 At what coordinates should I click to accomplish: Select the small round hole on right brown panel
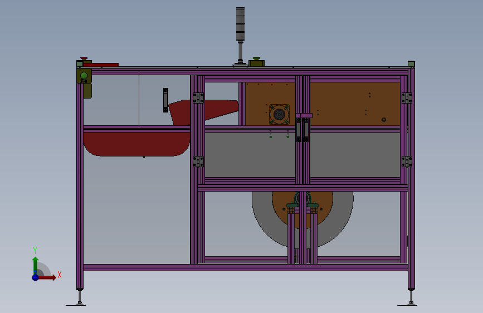(x=384, y=120)
